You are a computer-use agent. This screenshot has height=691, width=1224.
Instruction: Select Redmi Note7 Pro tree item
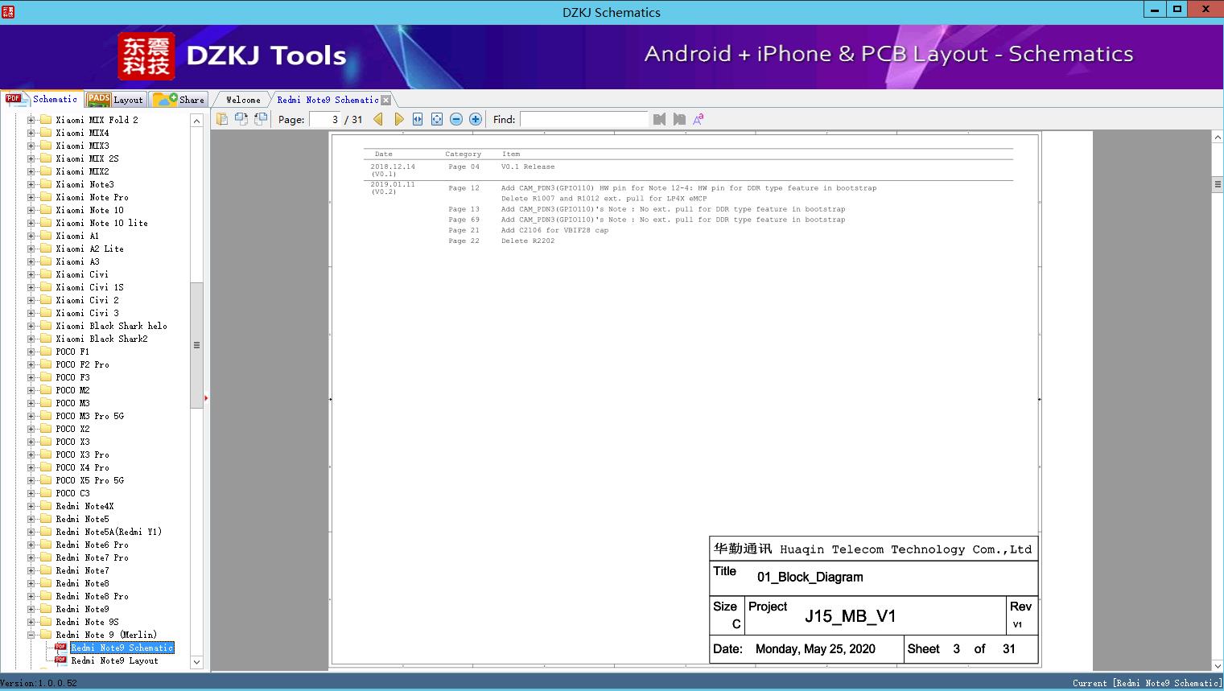[x=92, y=557]
